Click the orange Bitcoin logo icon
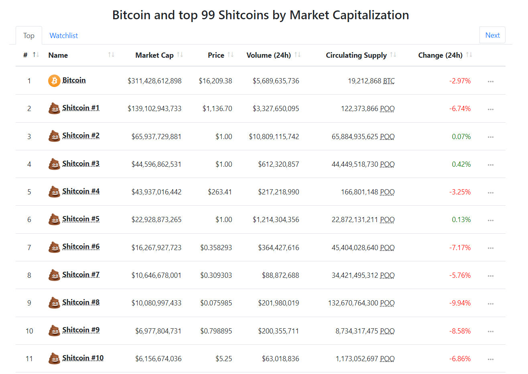This screenshot has height=374, width=528. pyautogui.click(x=54, y=81)
